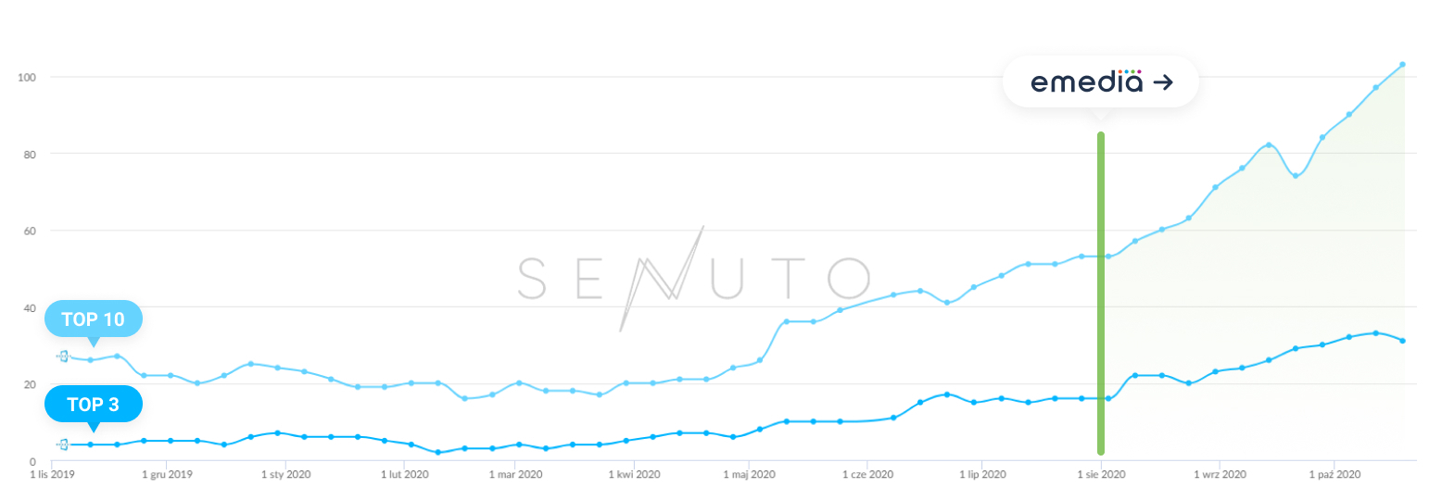The image size is (1429, 500).
Task: Click the "1 lip 2020" date label
Action: (981, 475)
